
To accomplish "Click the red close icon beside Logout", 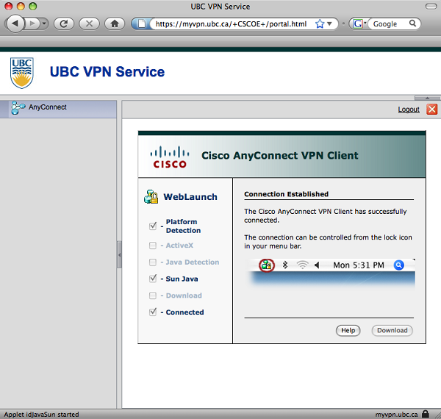I will click(431, 109).
